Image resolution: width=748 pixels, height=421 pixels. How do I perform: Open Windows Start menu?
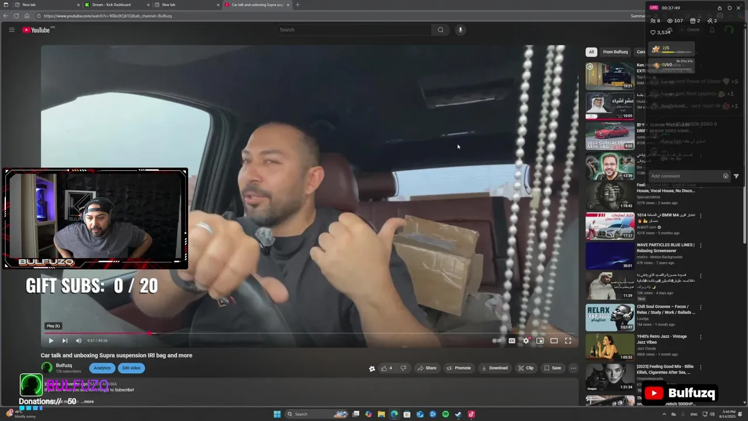[x=277, y=414]
